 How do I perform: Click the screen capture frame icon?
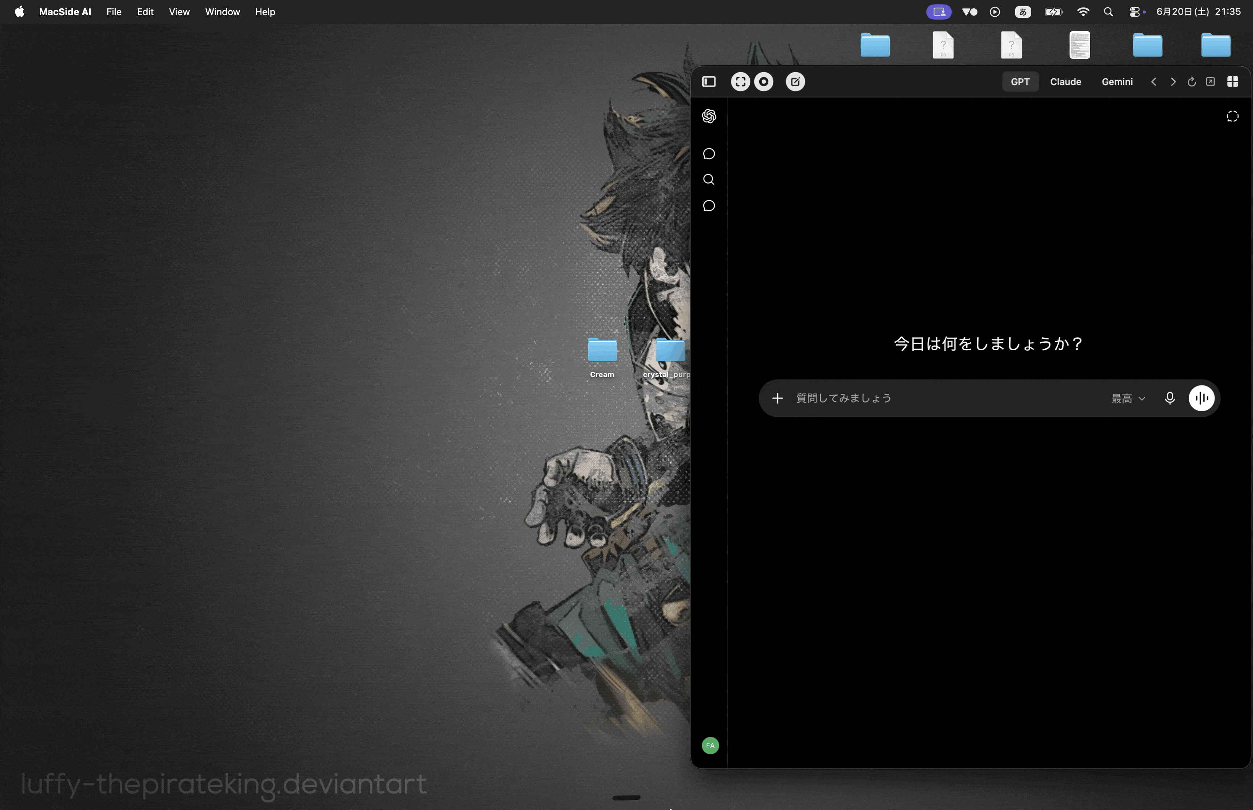point(740,82)
